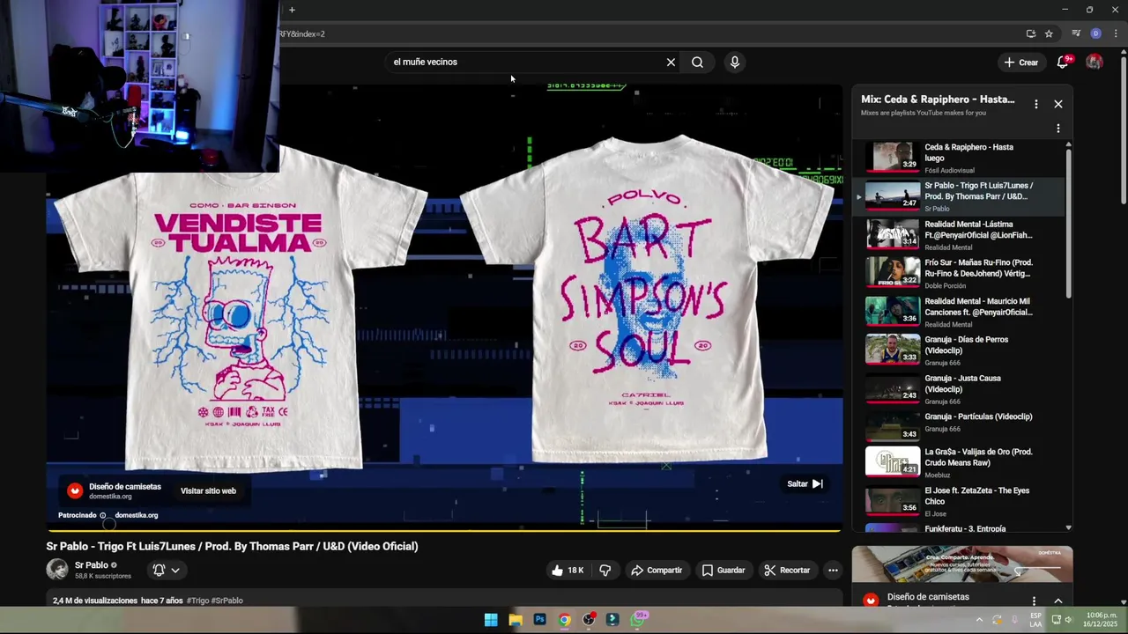Open a new browser tab
The height and width of the screenshot is (634, 1128).
click(x=292, y=10)
